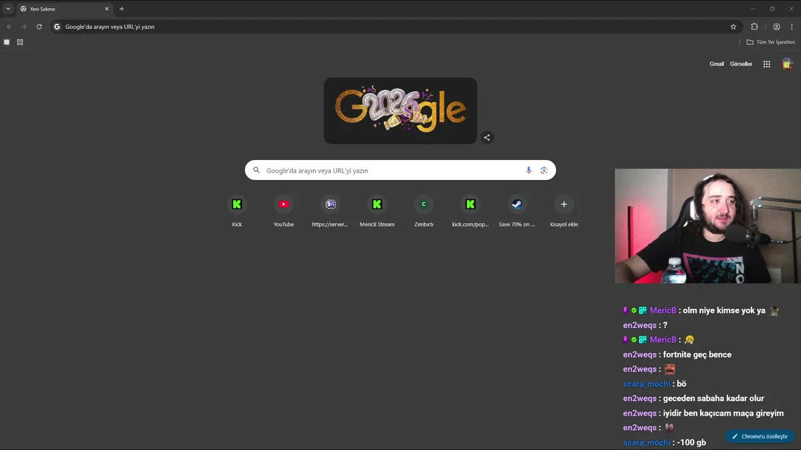
Task: Go forward with the forward arrow
Action: (24, 27)
